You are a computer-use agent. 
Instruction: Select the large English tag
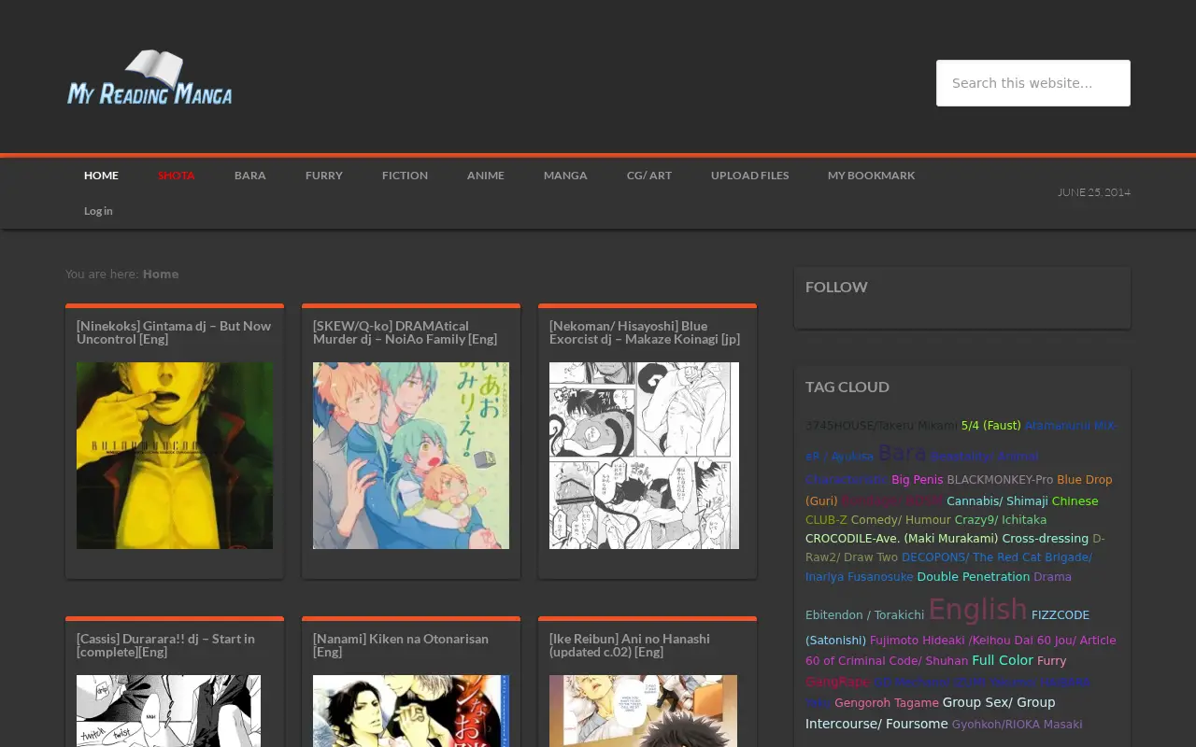click(977, 610)
